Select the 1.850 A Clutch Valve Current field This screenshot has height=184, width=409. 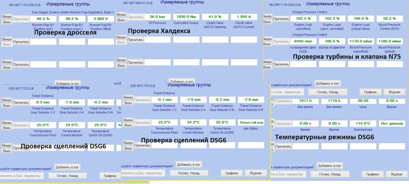tap(244, 17)
